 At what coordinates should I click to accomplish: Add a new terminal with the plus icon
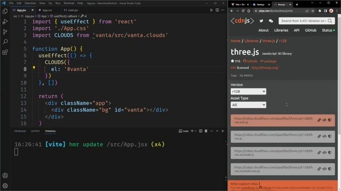pyautogui.click(x=192, y=131)
